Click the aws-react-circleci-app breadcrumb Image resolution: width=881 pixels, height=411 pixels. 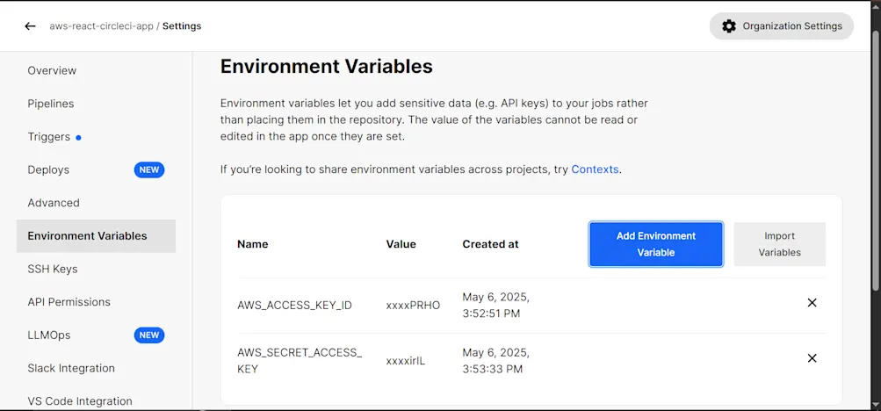pyautogui.click(x=101, y=26)
